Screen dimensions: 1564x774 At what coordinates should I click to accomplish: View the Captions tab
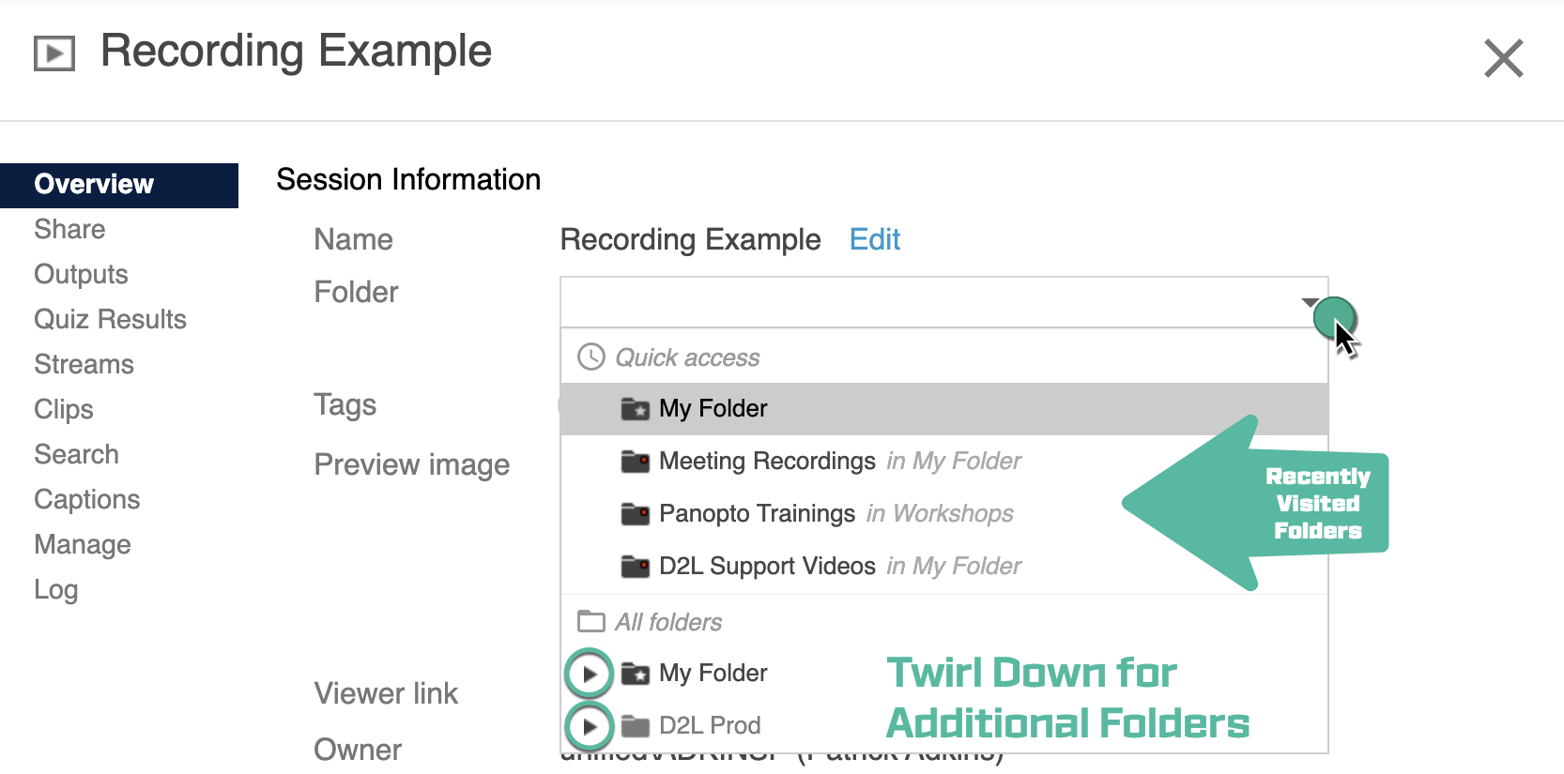pyautogui.click(x=86, y=500)
